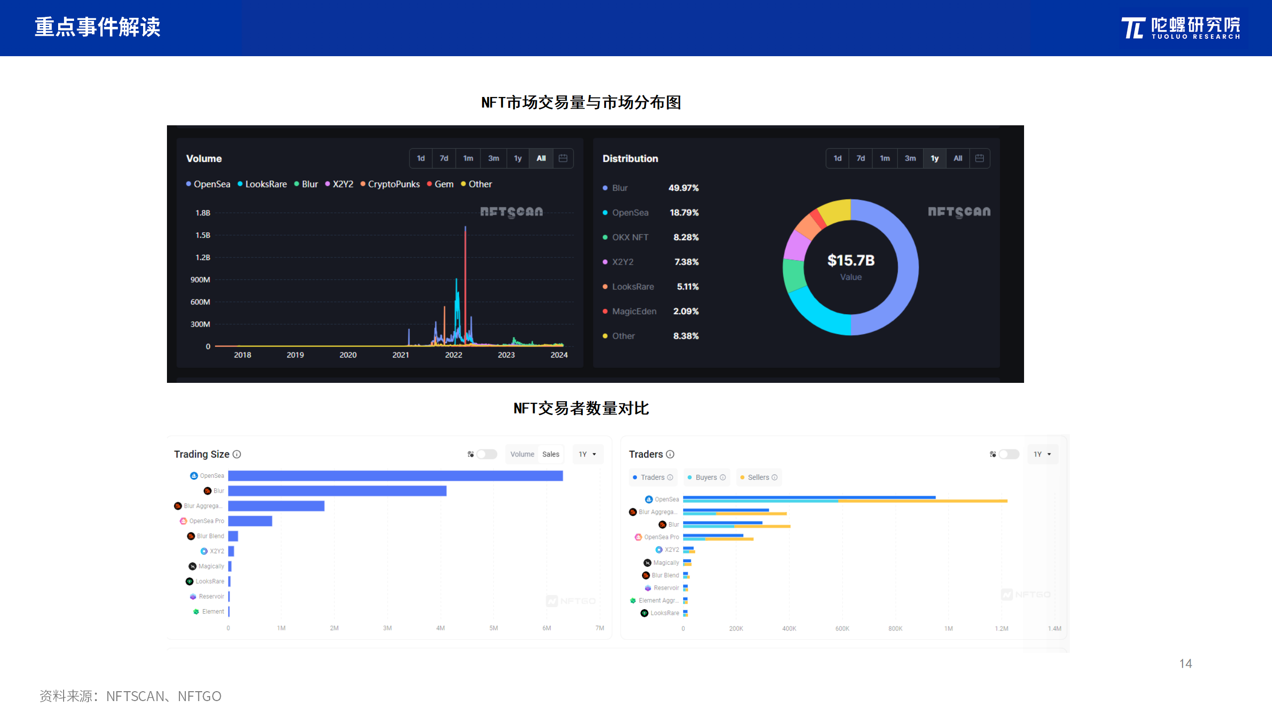Click MagicEden 2.09% distribution entry
Image resolution: width=1272 pixels, height=716 pixels.
point(650,311)
